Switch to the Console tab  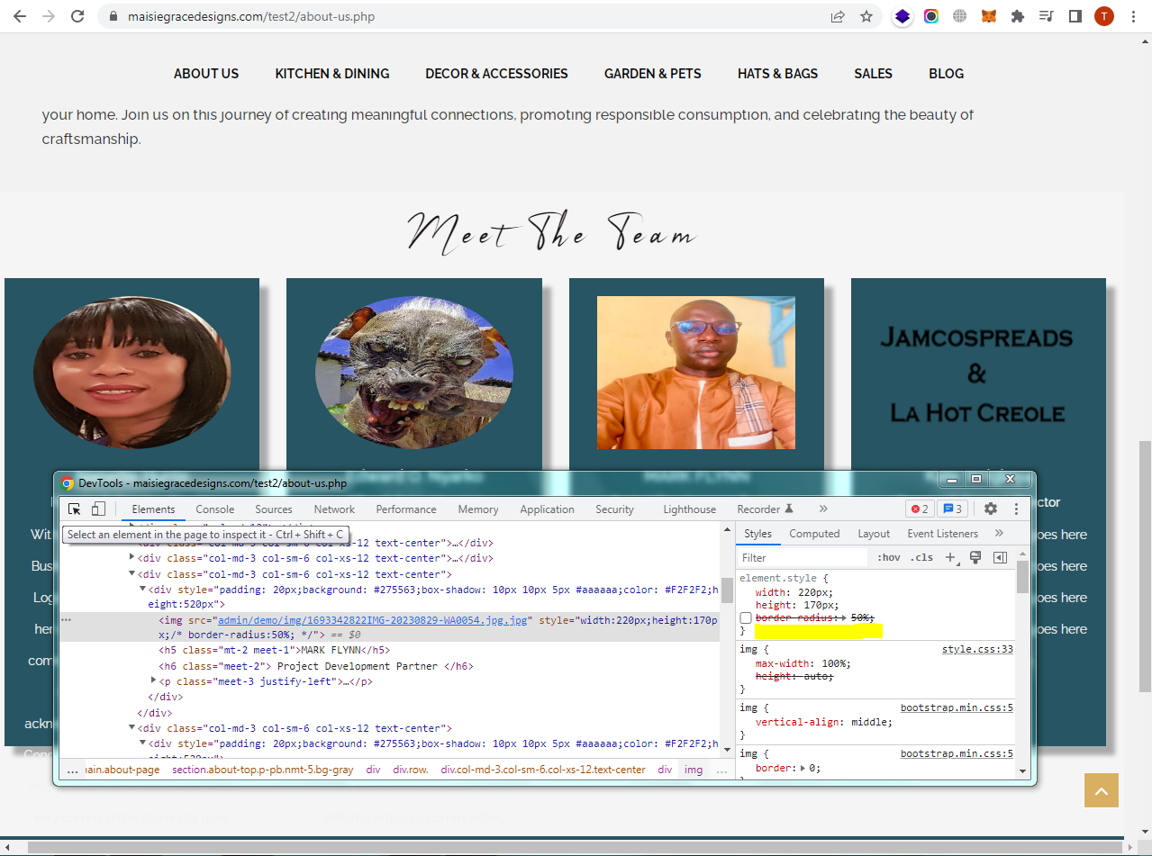(215, 509)
